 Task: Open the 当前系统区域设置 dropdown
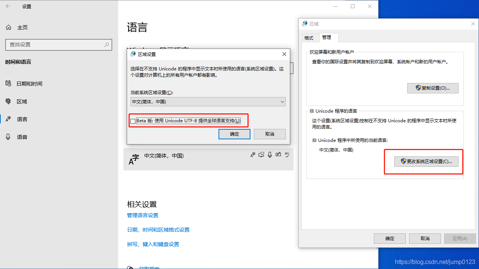tap(282, 102)
